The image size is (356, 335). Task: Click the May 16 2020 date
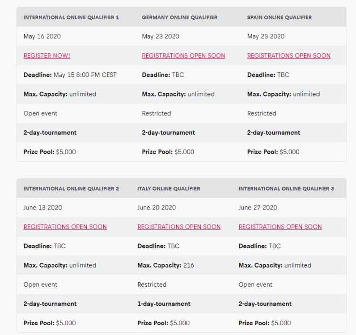tap(42, 37)
